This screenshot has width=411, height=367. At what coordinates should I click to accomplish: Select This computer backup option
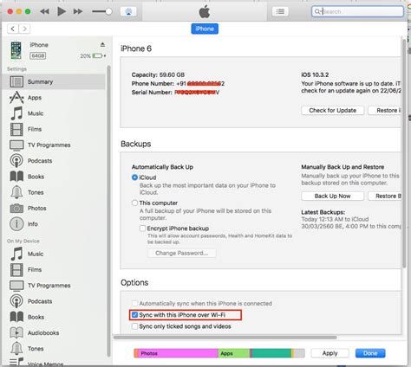click(x=134, y=203)
